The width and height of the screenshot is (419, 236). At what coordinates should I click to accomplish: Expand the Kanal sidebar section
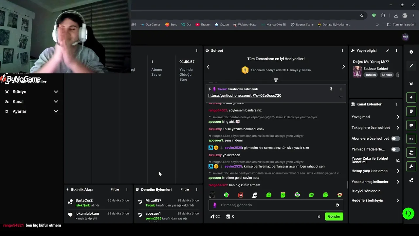pos(31,102)
